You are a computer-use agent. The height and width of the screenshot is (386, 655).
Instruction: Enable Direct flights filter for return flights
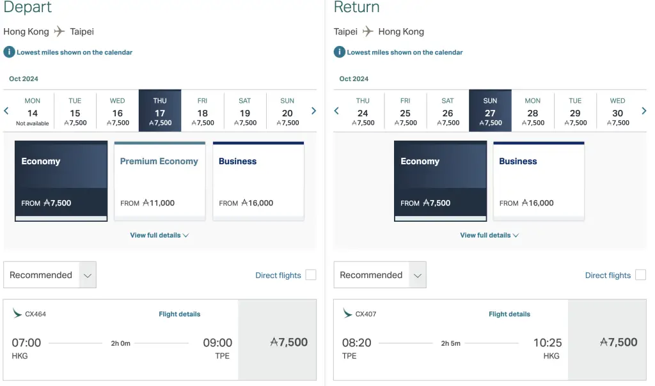click(640, 275)
